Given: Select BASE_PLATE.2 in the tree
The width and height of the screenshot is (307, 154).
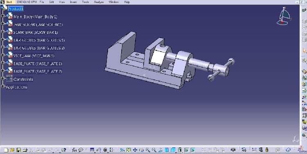Looking at the screenshot, I should [x=38, y=72].
